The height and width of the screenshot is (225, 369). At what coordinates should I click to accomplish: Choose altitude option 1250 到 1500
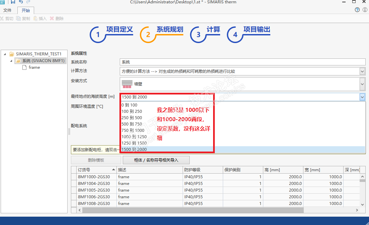pos(134,143)
